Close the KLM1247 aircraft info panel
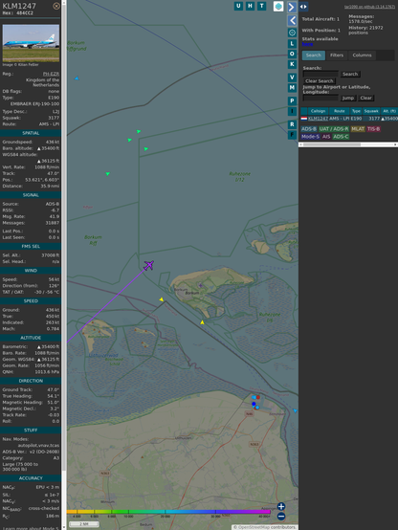 [x=56, y=6]
